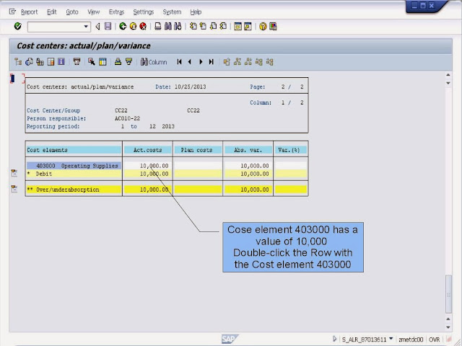Open the Help menu
Viewport: 462px width, 346px height.
point(196,12)
